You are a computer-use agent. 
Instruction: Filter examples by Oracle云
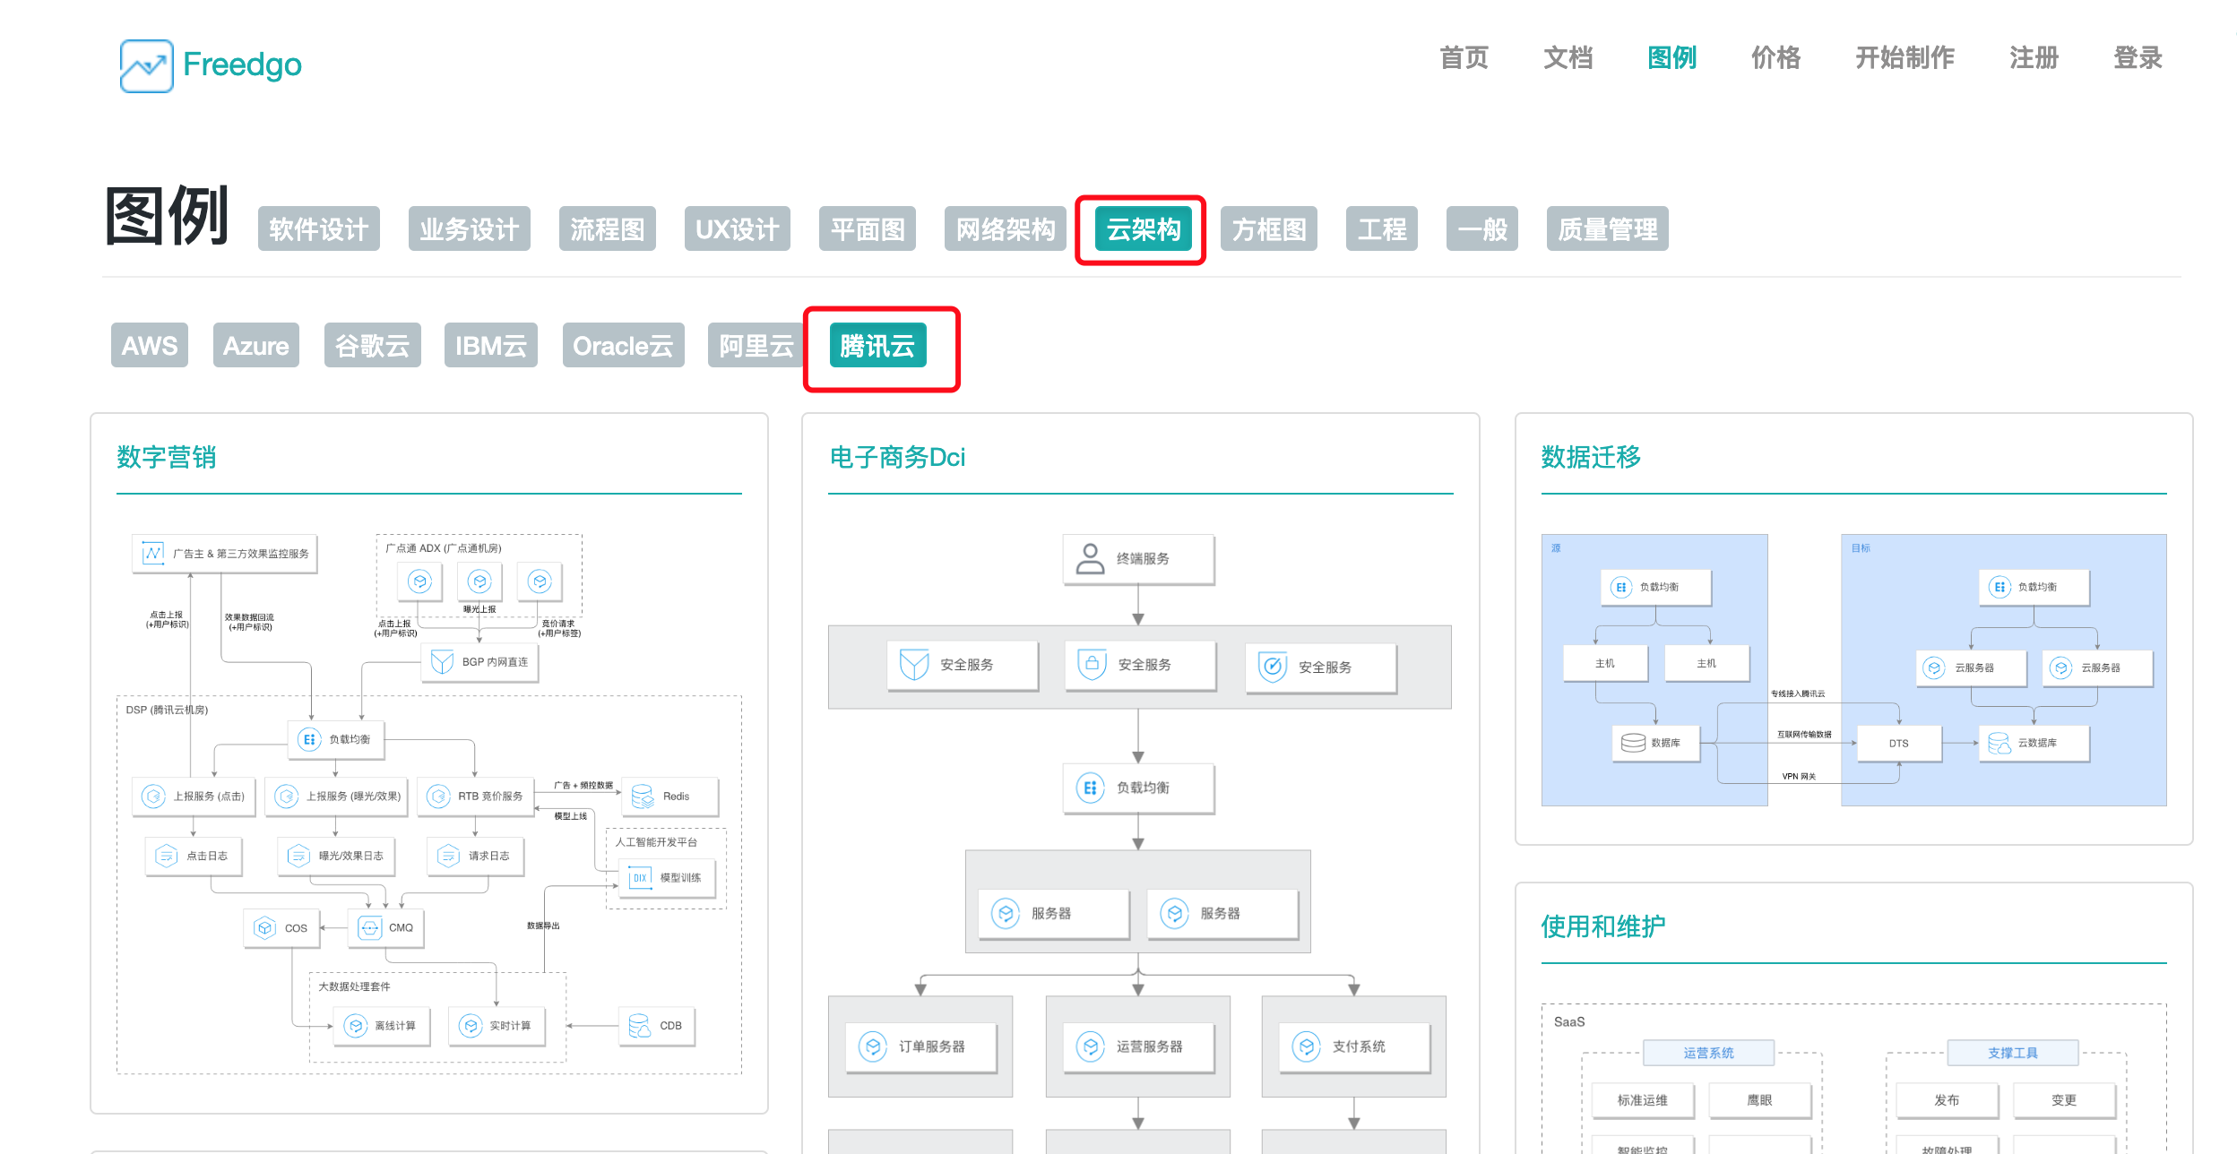[x=624, y=345]
